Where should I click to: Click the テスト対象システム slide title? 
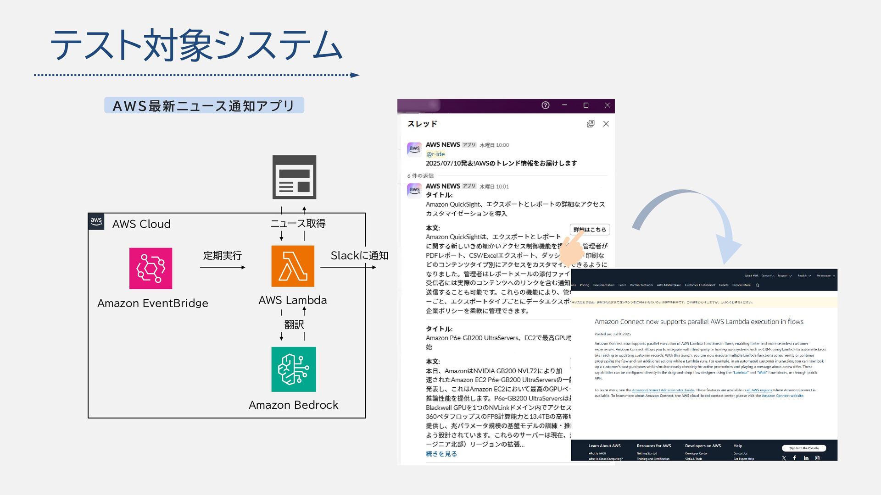(x=196, y=45)
